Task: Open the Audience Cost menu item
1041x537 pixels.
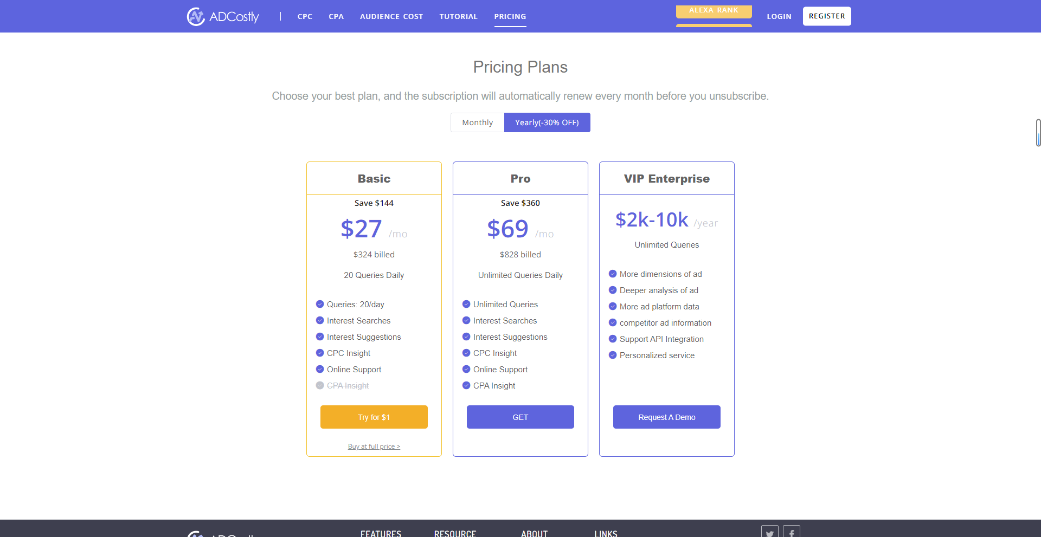Action: click(x=391, y=16)
